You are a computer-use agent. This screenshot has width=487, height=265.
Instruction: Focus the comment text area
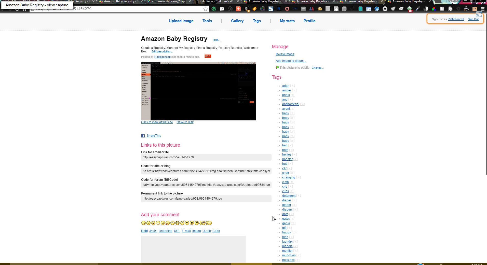pyautogui.click(x=194, y=249)
